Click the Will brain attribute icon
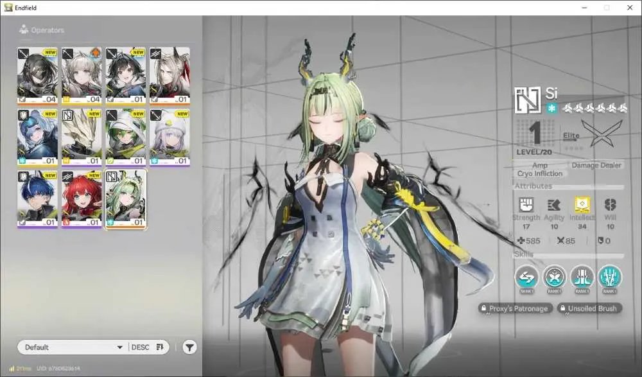 tap(610, 204)
